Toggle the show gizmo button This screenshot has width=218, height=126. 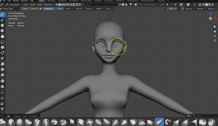(x=181, y=5)
